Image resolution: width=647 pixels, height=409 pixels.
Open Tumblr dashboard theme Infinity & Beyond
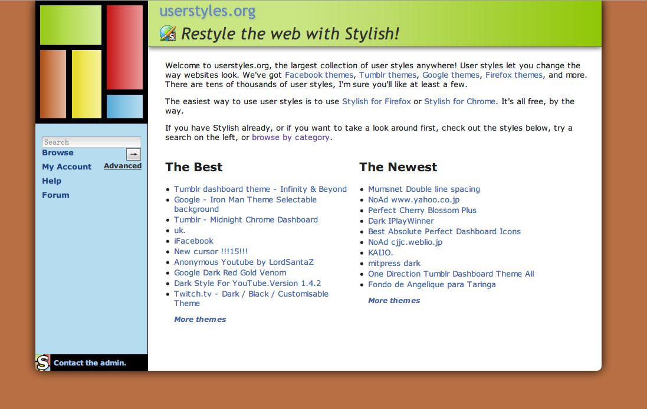coord(260,189)
